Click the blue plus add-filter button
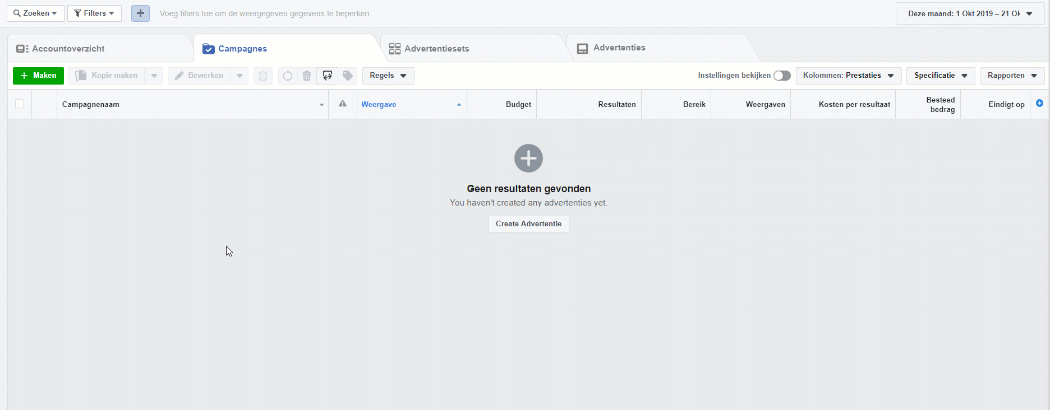This screenshot has width=1050, height=410. click(140, 13)
